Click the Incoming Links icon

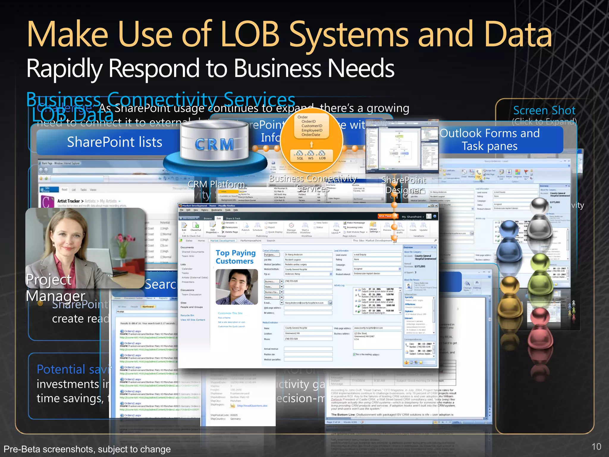345,227
